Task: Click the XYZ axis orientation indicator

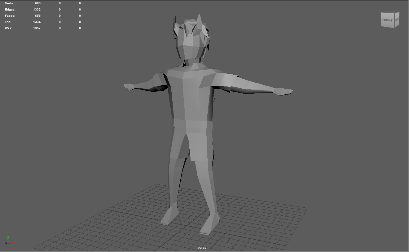Action: [9, 241]
